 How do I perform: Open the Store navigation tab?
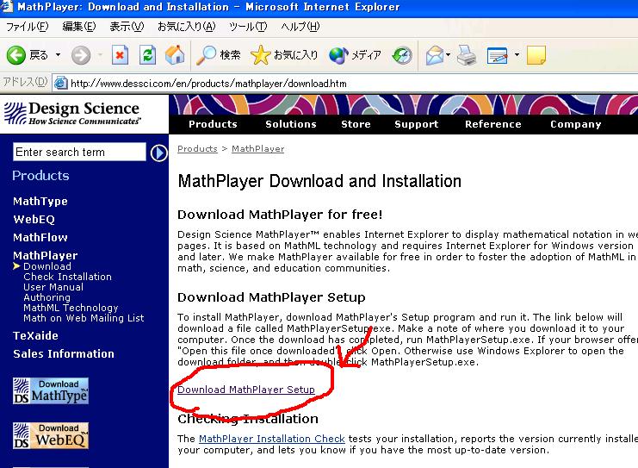(356, 124)
